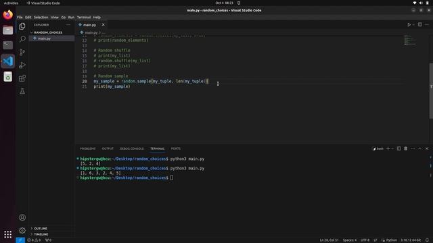Screen dimensions: 433x243
Task: Switch to the Ports panel tab
Action: (x=176, y=148)
